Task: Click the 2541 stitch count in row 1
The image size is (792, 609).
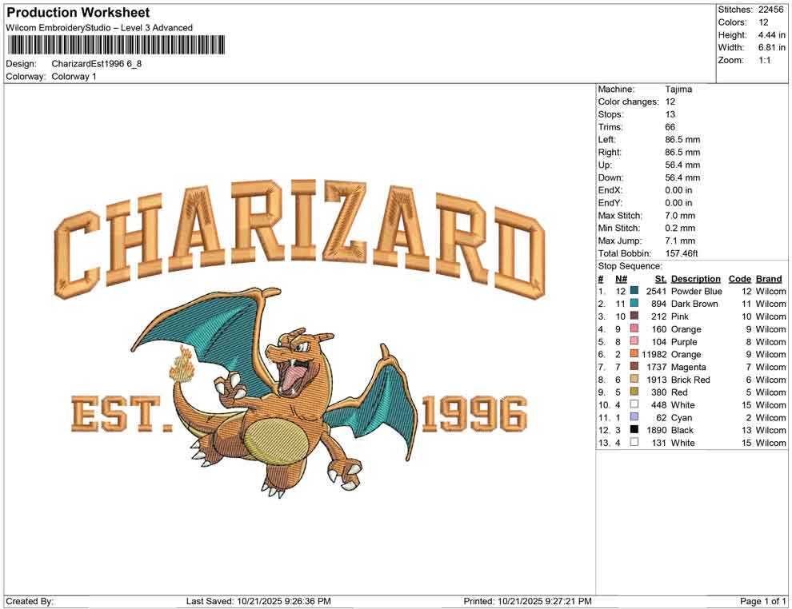Action: (656, 291)
